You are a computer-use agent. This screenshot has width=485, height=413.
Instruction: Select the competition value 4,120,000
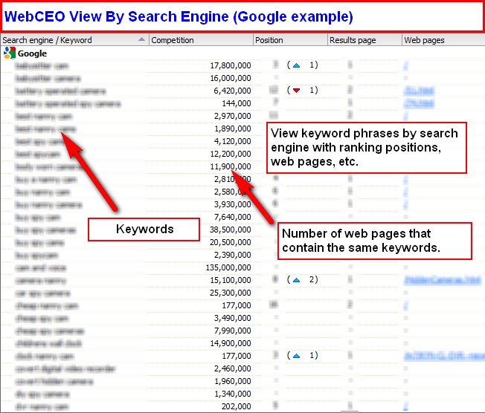[232, 141]
